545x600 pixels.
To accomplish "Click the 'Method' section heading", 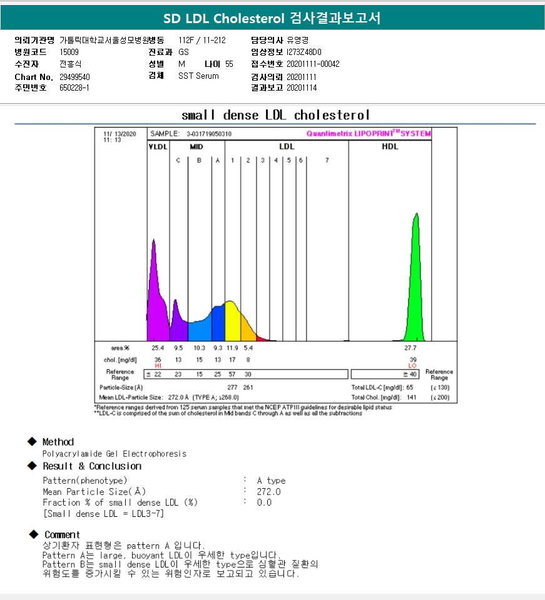I will click(58, 442).
